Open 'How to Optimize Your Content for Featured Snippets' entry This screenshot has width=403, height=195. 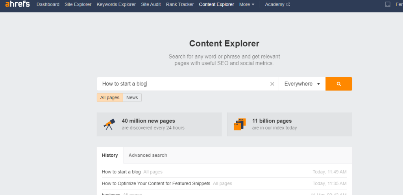coord(156,184)
